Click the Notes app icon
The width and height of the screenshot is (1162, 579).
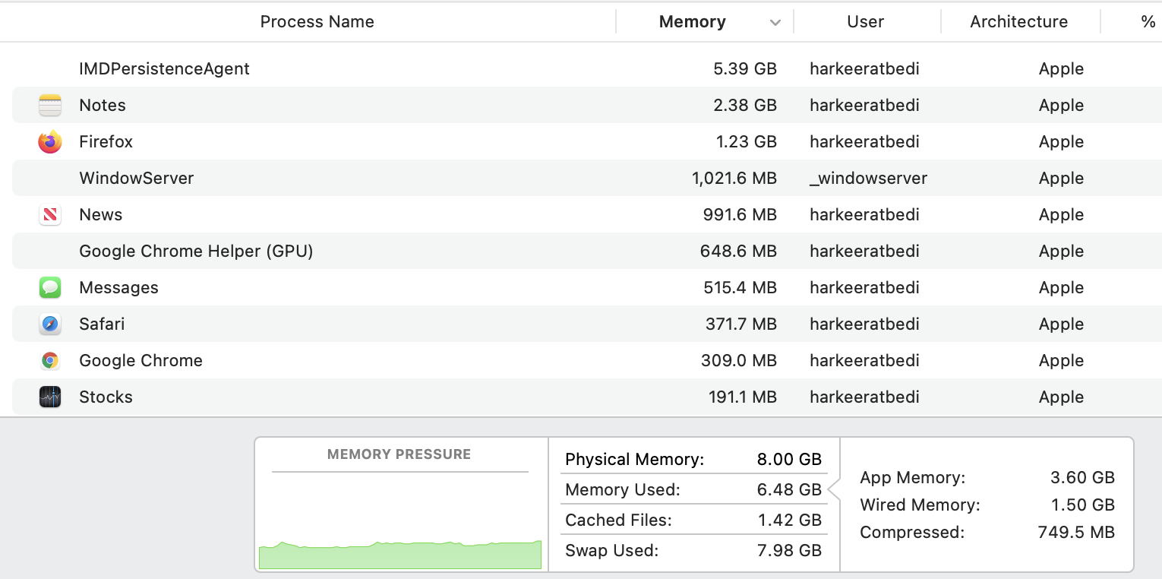point(50,106)
